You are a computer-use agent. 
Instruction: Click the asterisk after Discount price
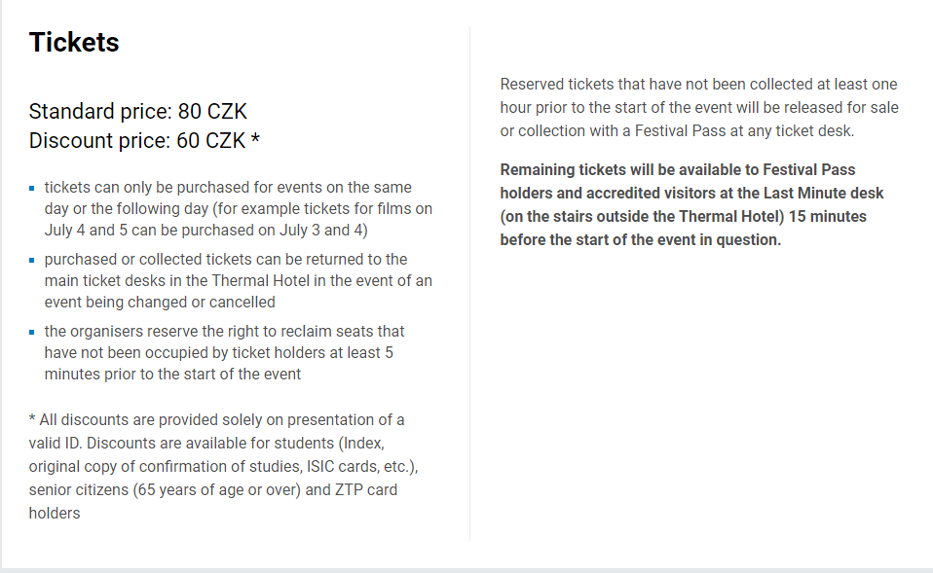click(x=255, y=141)
